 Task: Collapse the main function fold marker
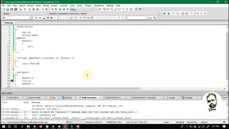[15, 75]
